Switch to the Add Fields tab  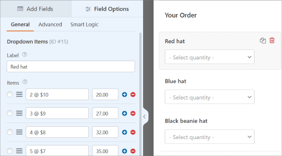tap(36, 9)
